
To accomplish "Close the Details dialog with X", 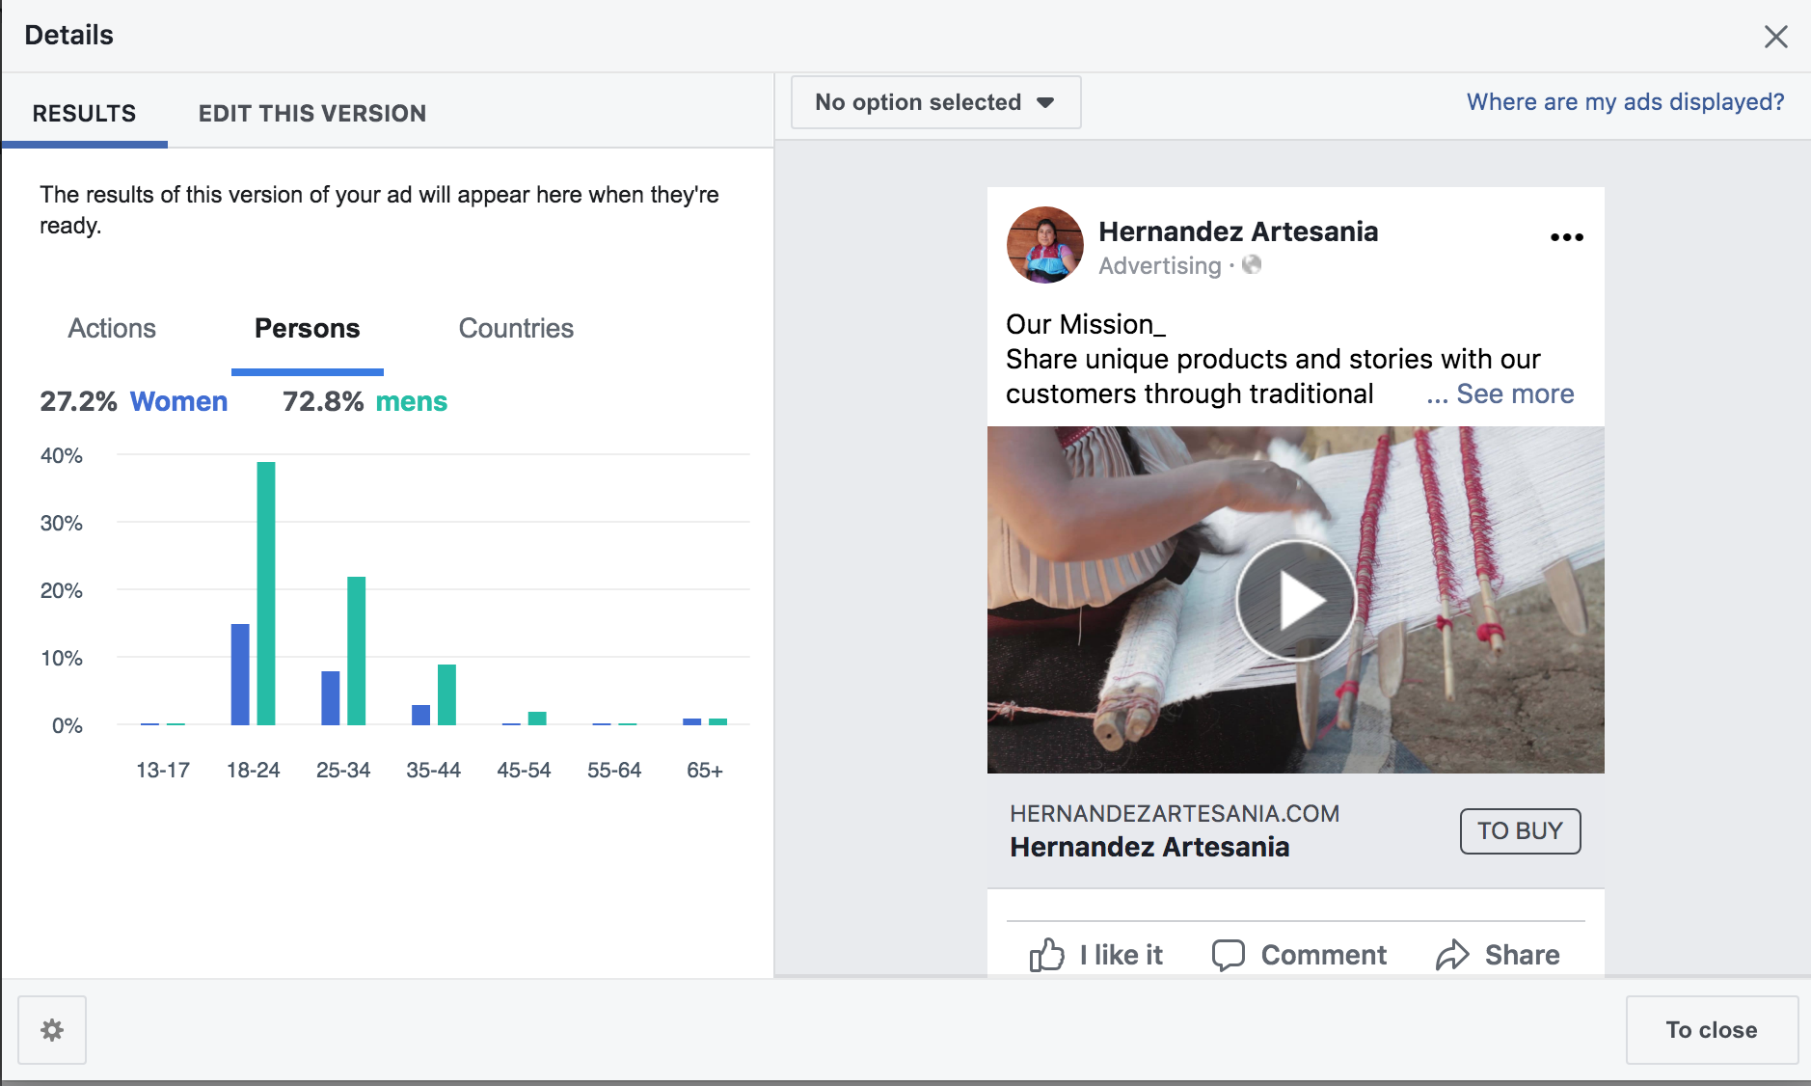I will tap(1775, 37).
